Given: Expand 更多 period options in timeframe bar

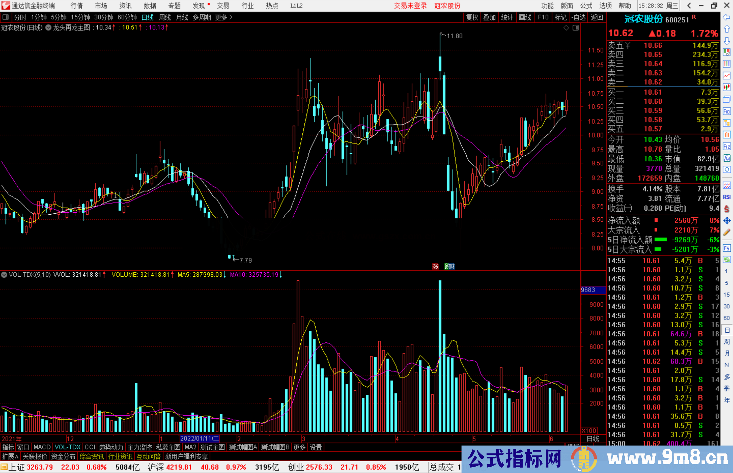Looking at the screenshot, I should click(x=224, y=17).
